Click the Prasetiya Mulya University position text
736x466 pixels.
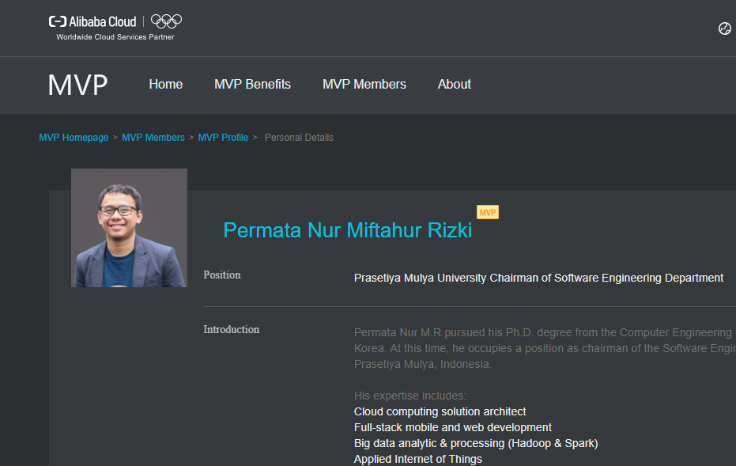(x=538, y=278)
